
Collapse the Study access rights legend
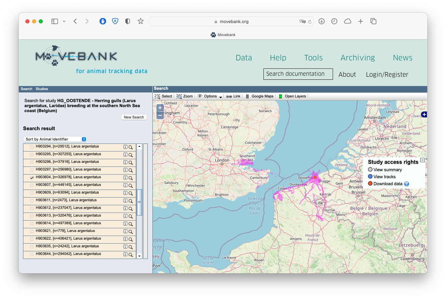pyautogui.click(x=422, y=160)
